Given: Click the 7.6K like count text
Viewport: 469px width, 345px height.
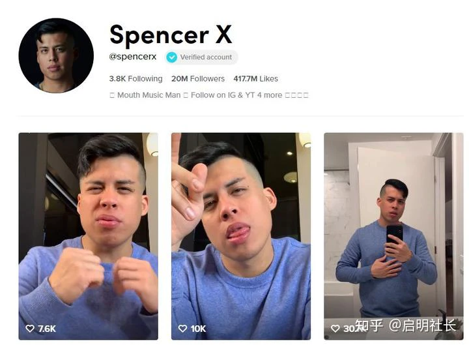Looking at the screenshot, I should pos(47,329).
